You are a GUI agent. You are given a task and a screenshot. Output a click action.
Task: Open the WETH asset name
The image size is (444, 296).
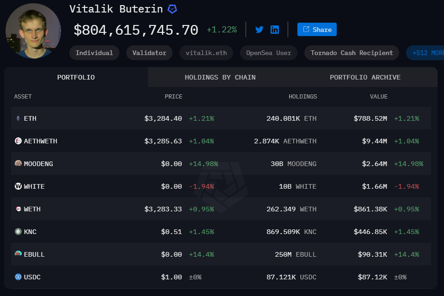(x=32, y=209)
